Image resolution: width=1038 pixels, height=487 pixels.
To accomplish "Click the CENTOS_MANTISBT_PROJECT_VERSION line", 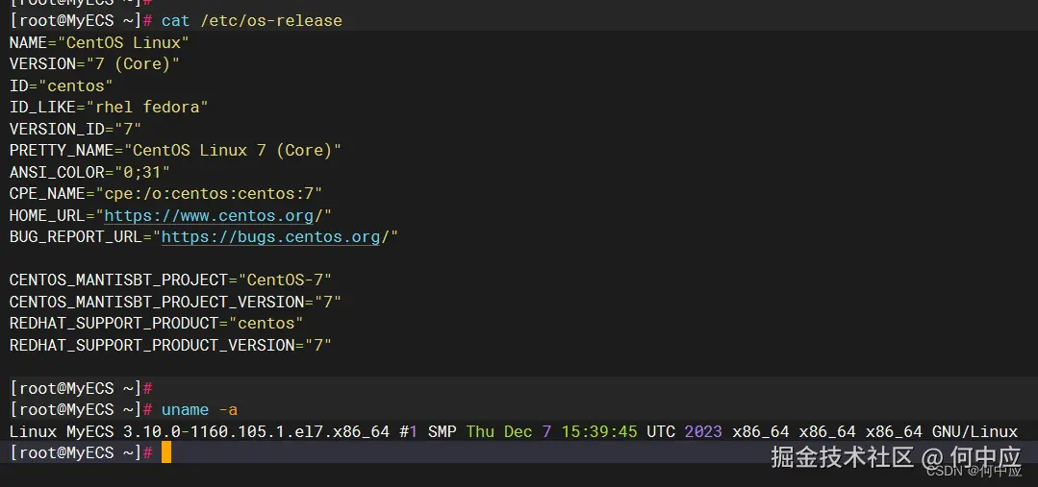I will tap(175, 302).
